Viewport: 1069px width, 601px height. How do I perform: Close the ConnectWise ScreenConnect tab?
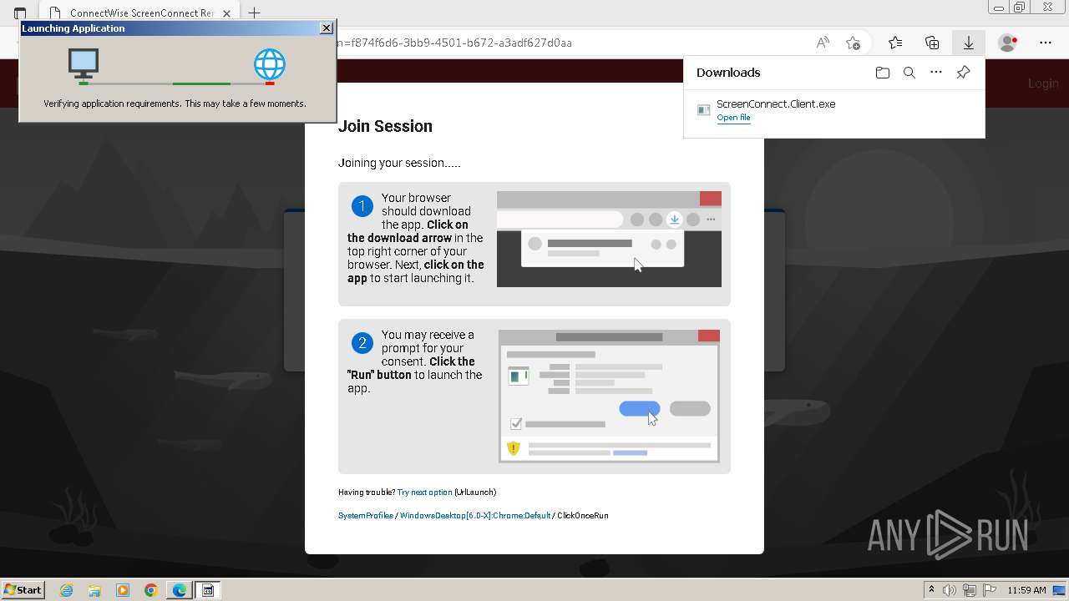[226, 13]
